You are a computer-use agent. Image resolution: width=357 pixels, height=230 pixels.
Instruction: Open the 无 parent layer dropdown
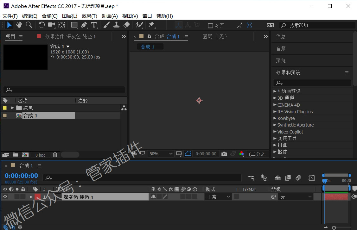[x=296, y=197]
